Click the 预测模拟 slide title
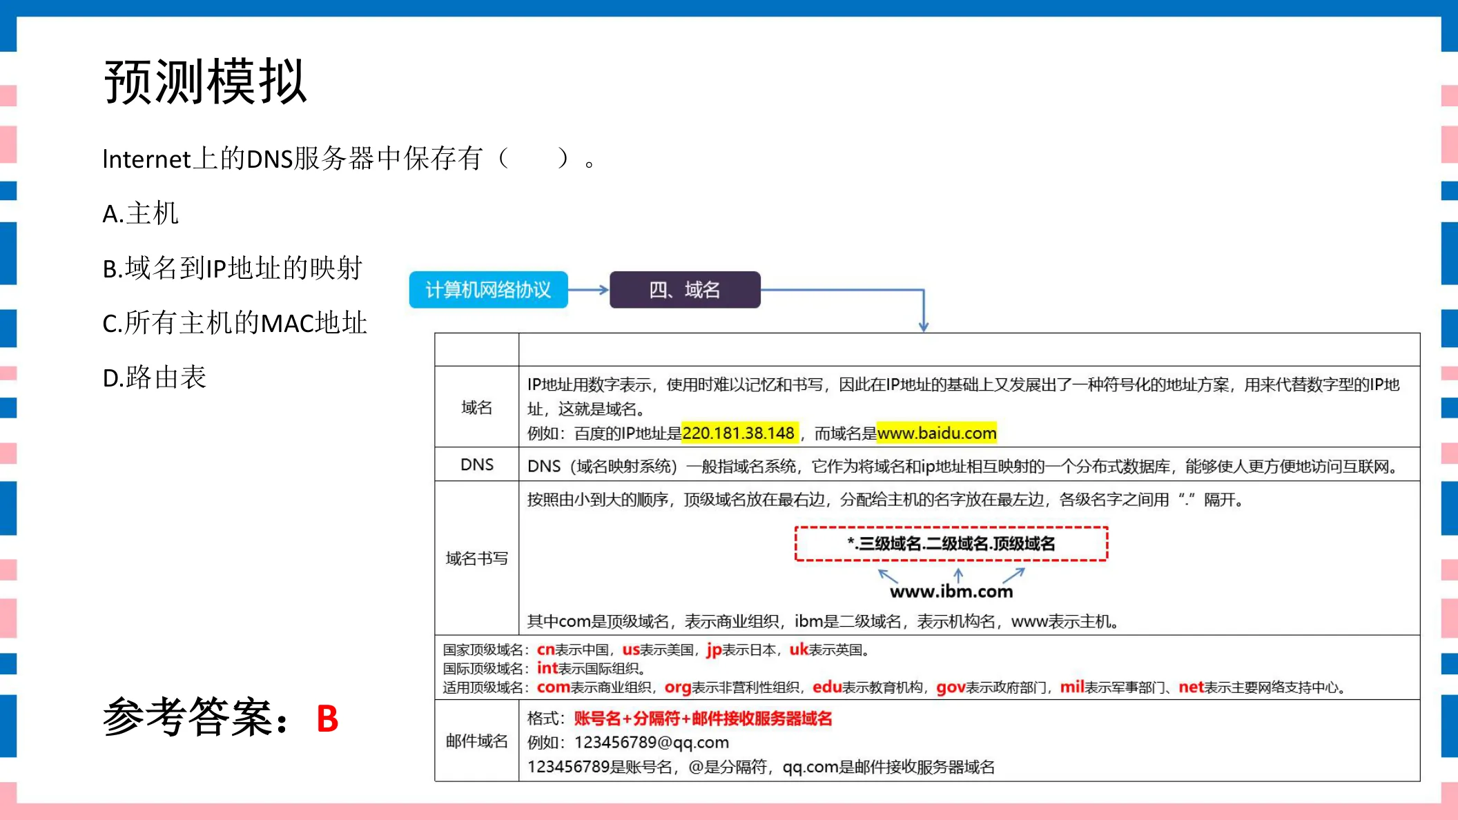 pos(205,81)
